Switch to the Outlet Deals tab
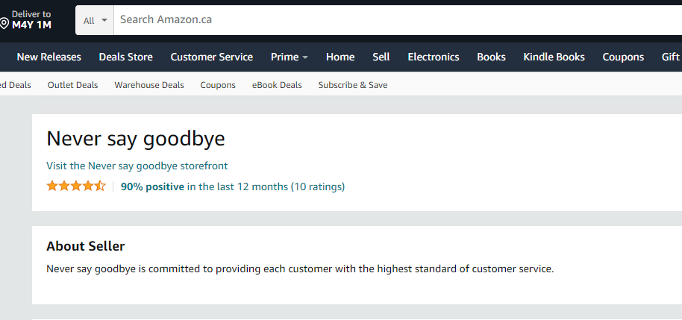Screen dimensions: 682x320 72,85
